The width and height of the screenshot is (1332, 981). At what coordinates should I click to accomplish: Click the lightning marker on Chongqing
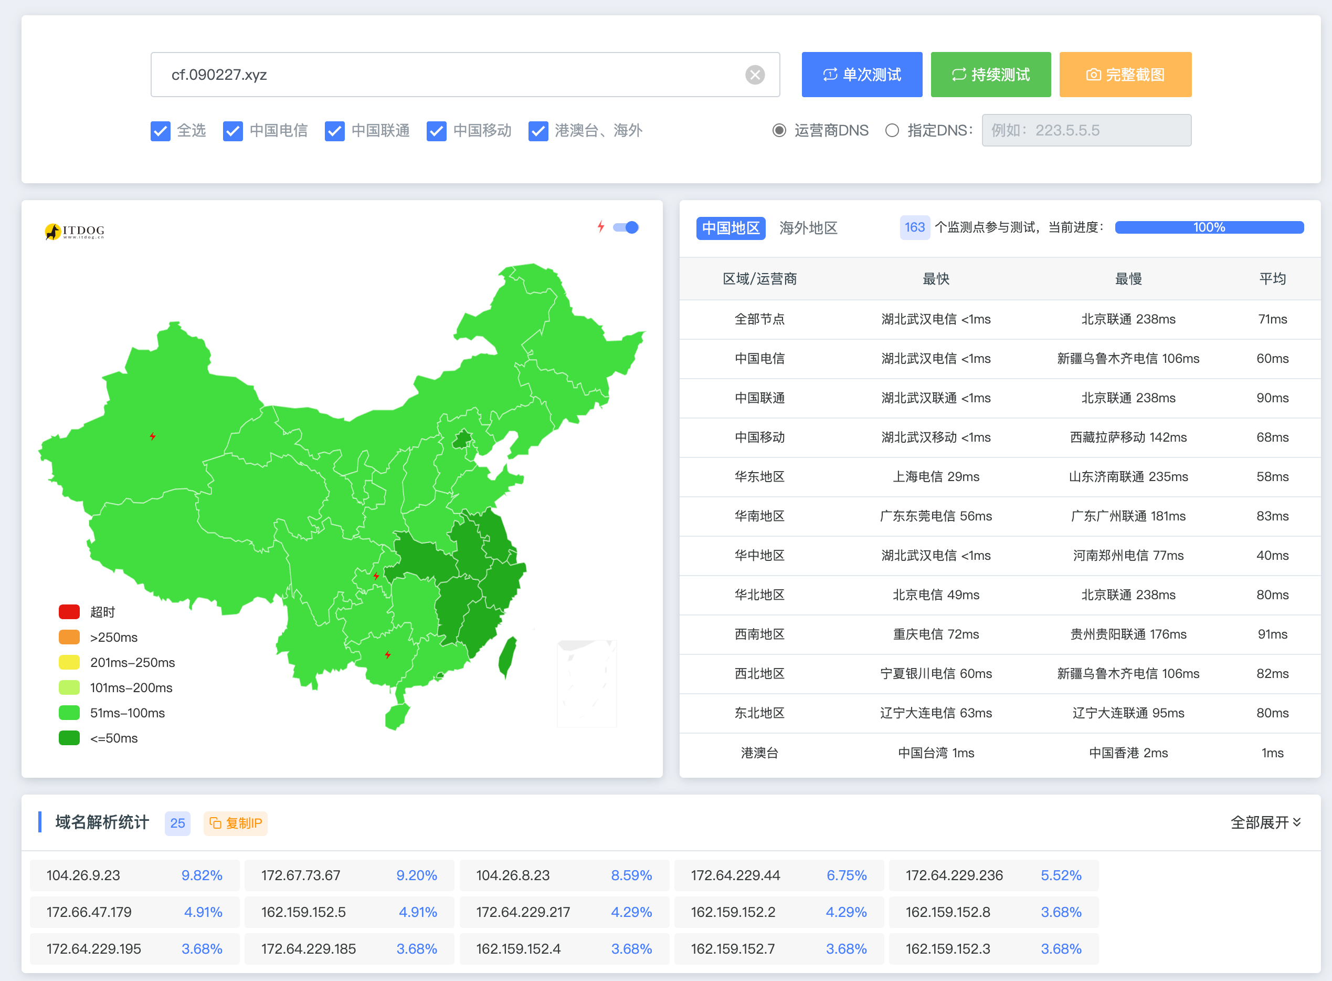coord(376,576)
